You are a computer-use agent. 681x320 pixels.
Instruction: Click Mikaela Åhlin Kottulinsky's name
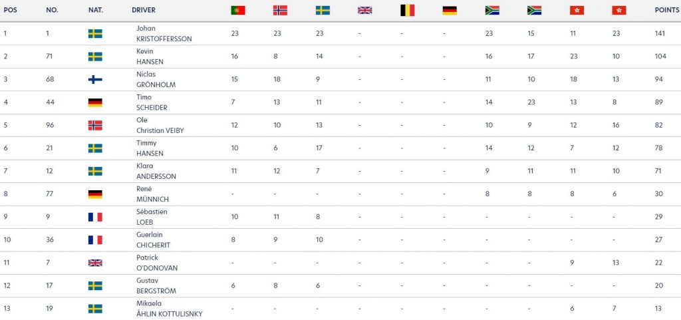pos(169,309)
